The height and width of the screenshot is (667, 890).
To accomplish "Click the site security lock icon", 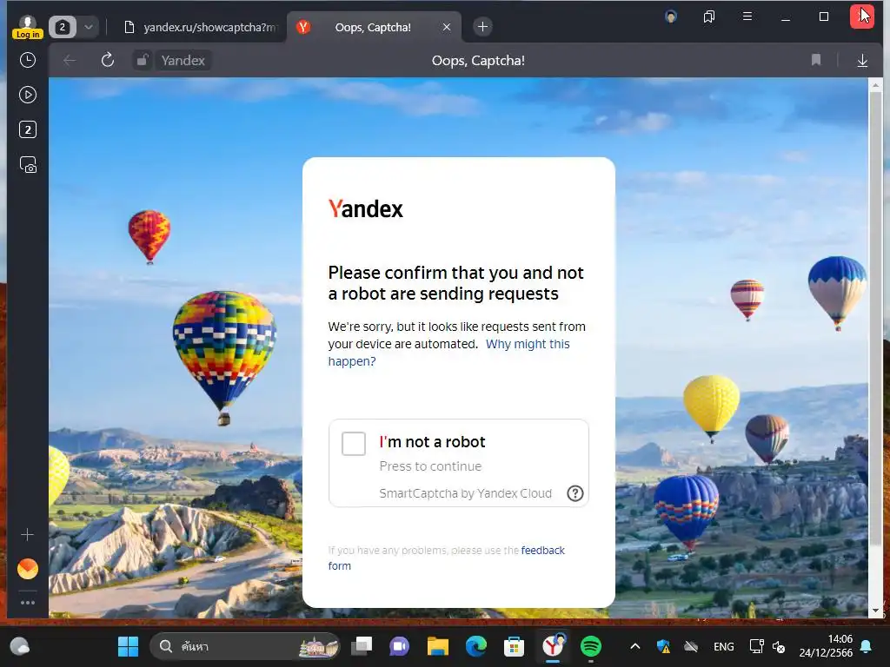I will click(143, 60).
